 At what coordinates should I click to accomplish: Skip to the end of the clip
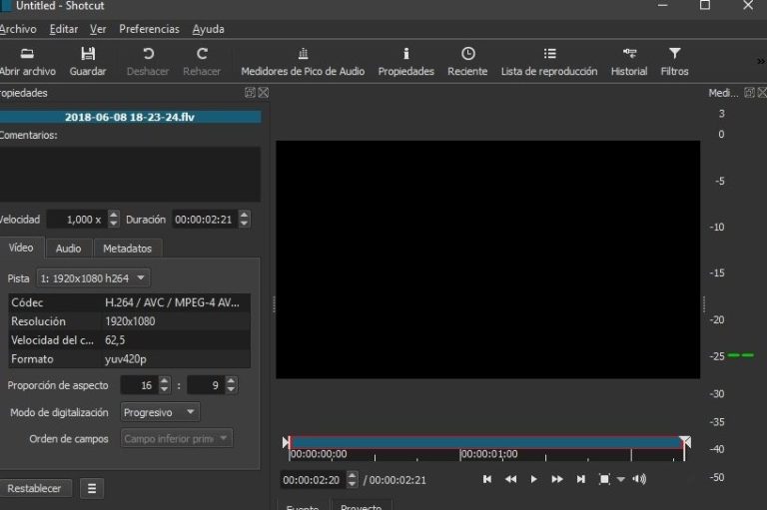pyautogui.click(x=580, y=479)
